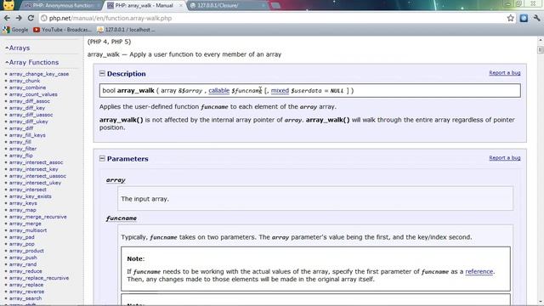Click the page scrollbar up arrow
The width and height of the screenshot is (544, 306).
click(x=541, y=40)
